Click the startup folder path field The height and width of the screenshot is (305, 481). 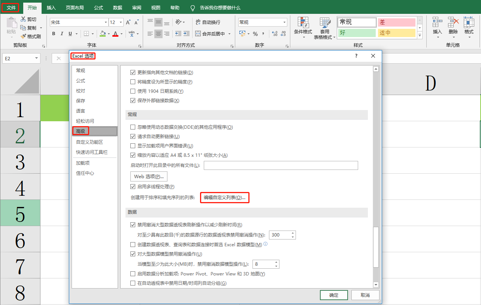pyautogui.click(x=281, y=165)
